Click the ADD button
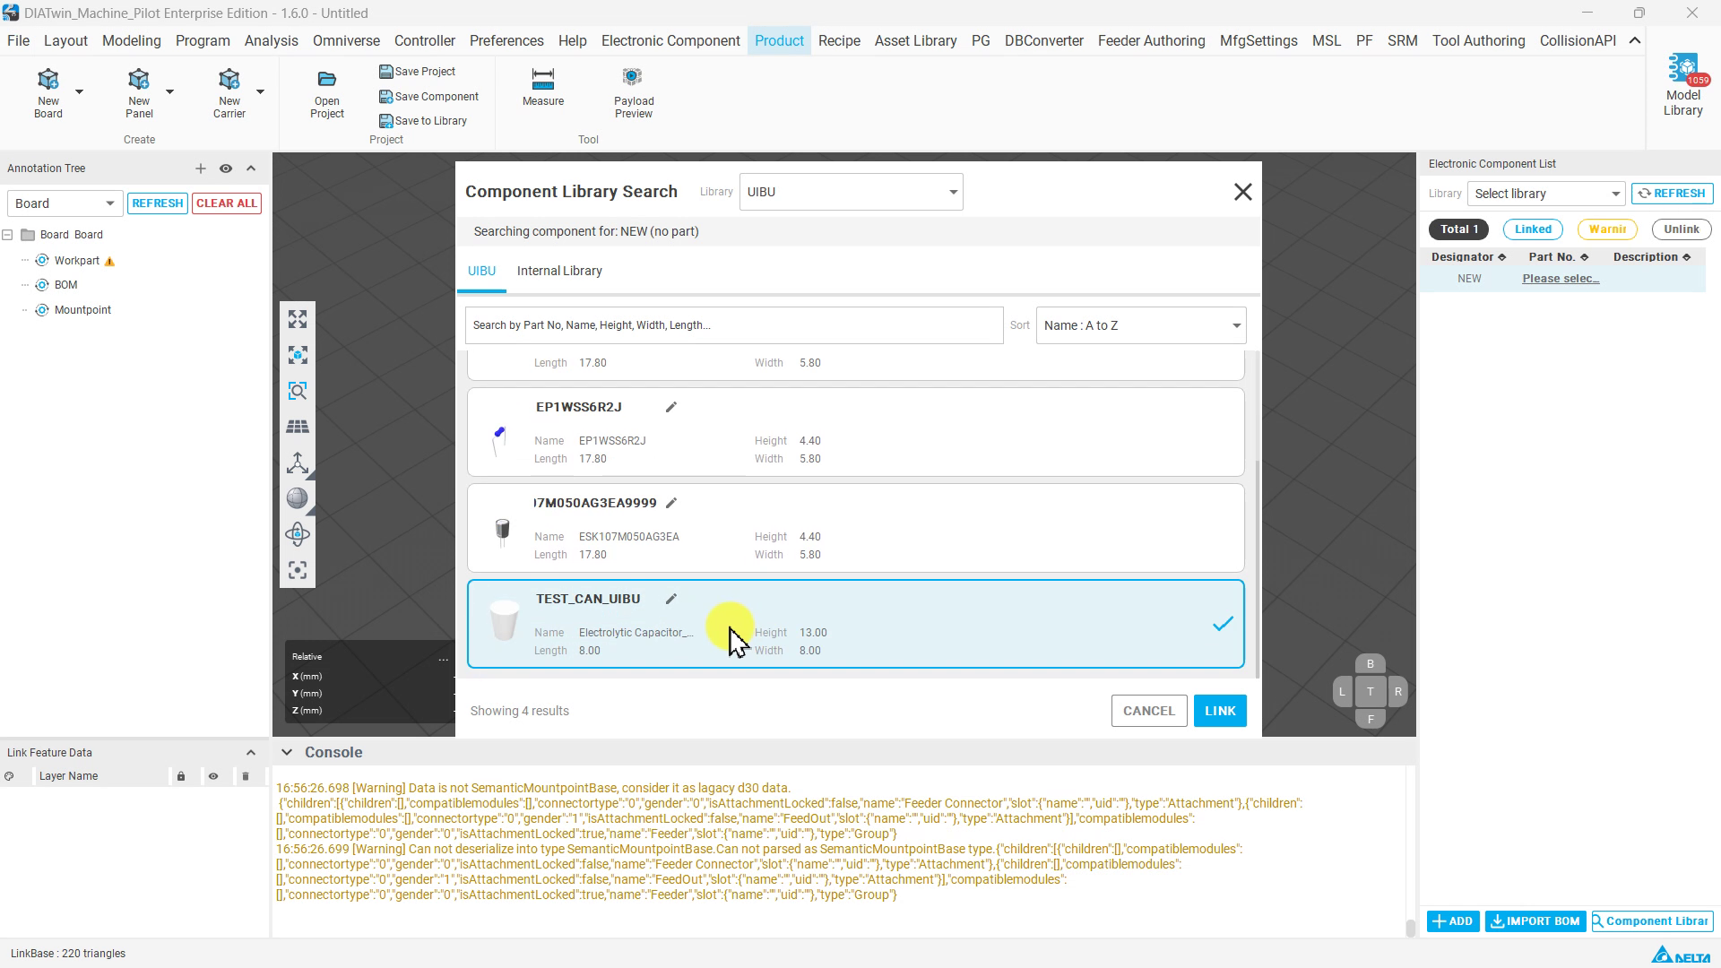This screenshot has width=1721, height=968. pyautogui.click(x=1453, y=921)
